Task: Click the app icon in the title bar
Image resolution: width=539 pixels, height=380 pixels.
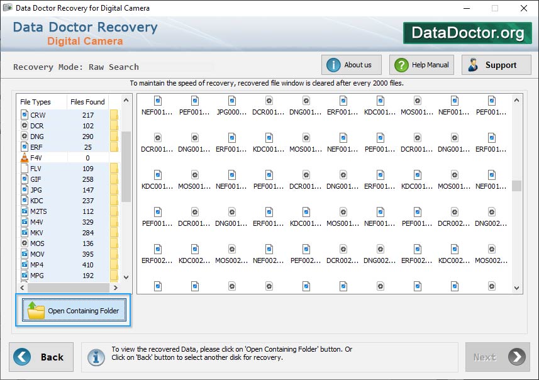Action: tap(8, 8)
